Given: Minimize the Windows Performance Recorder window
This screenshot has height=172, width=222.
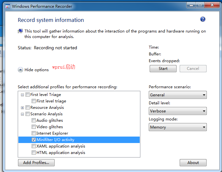Looking at the screenshot, I should point(191,5).
